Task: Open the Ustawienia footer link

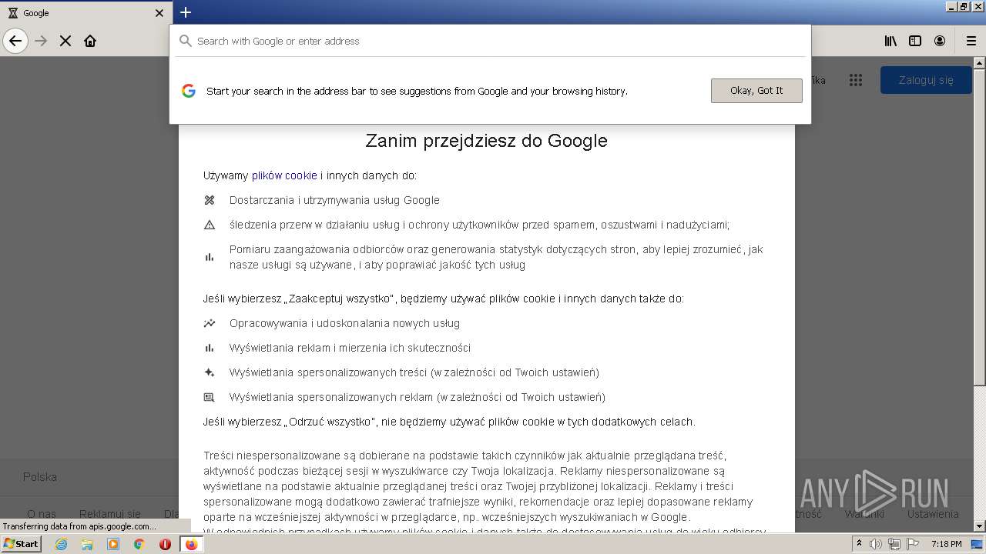Action: click(933, 514)
